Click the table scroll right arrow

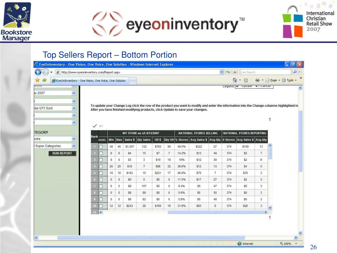266,212
